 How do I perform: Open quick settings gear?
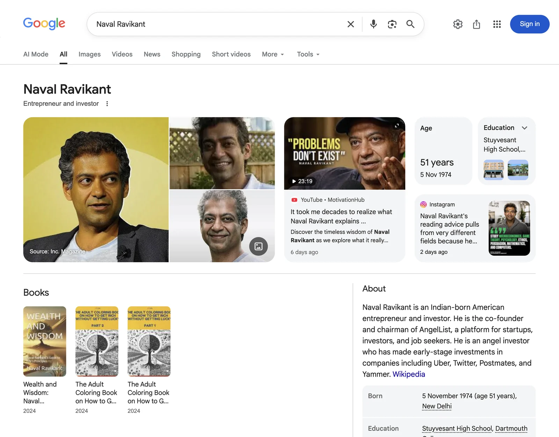pyautogui.click(x=458, y=24)
